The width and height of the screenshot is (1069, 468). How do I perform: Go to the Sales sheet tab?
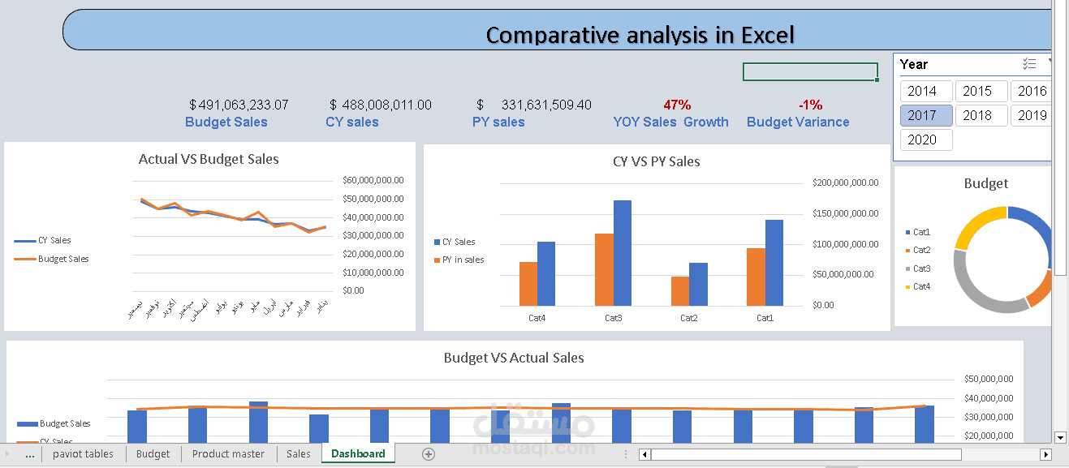tap(299, 454)
